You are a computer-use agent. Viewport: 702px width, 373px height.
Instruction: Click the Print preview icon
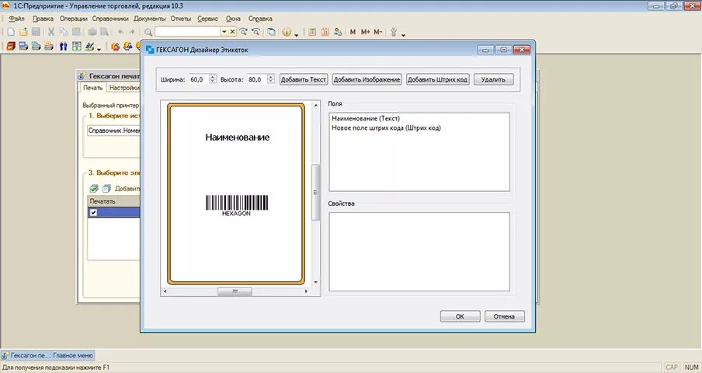(105, 32)
